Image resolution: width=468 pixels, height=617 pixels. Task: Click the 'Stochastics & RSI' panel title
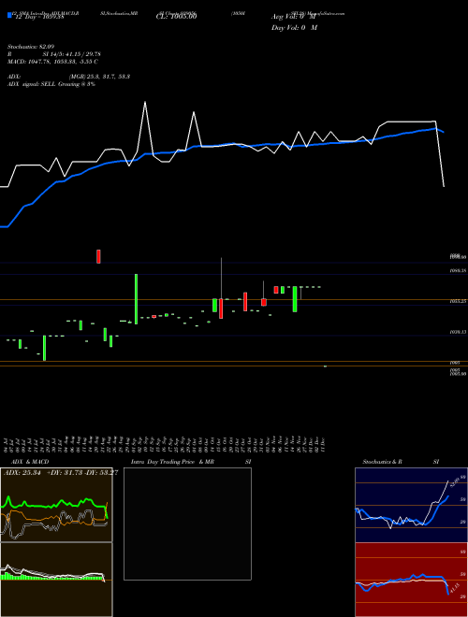coord(401,462)
